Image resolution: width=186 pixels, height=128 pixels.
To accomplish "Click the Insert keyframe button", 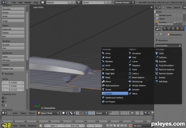I will coord(13,57).
